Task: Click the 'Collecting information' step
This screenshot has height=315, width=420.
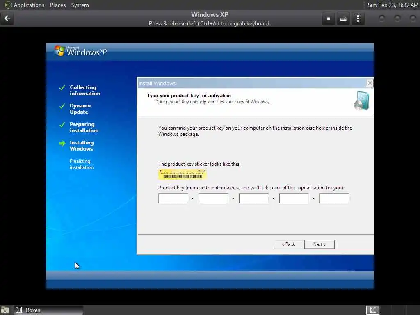Action: [85, 90]
